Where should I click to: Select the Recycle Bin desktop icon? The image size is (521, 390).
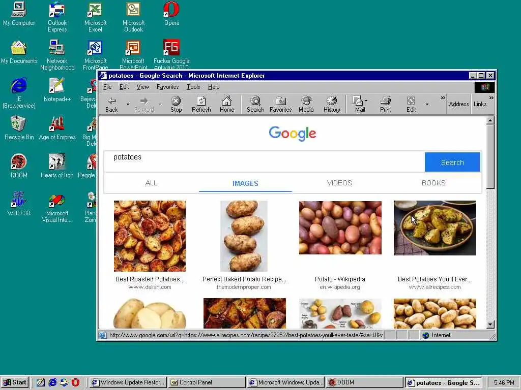[19, 128]
